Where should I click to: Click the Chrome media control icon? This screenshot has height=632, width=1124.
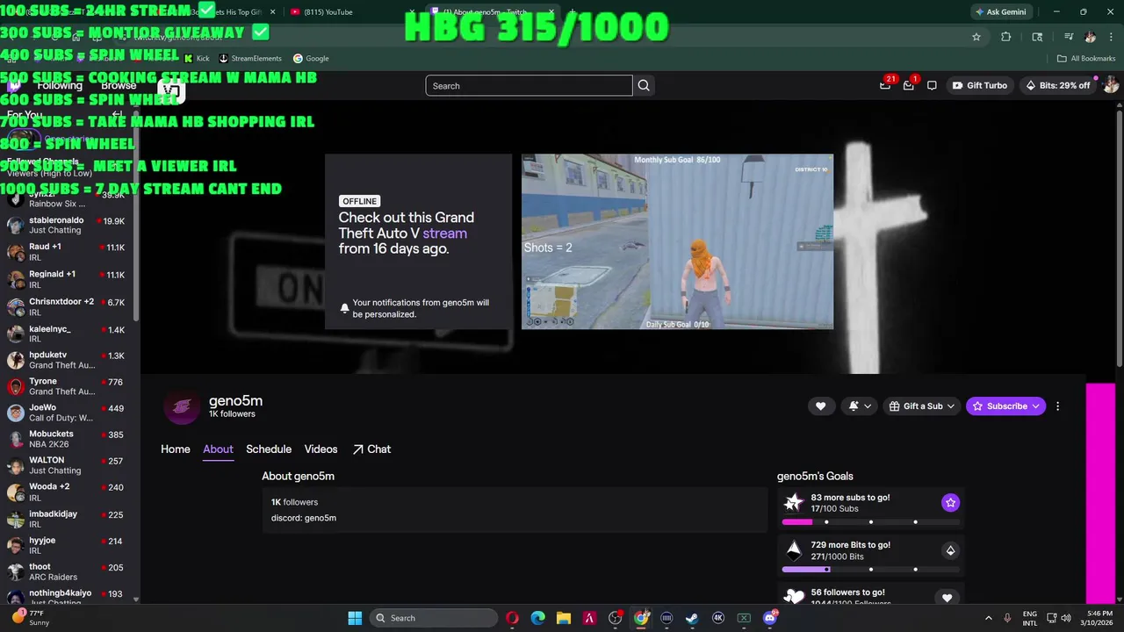click(x=1069, y=37)
